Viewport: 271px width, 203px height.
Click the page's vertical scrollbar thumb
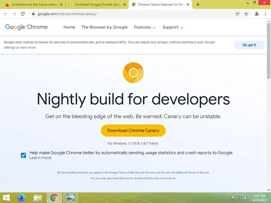[269, 51]
